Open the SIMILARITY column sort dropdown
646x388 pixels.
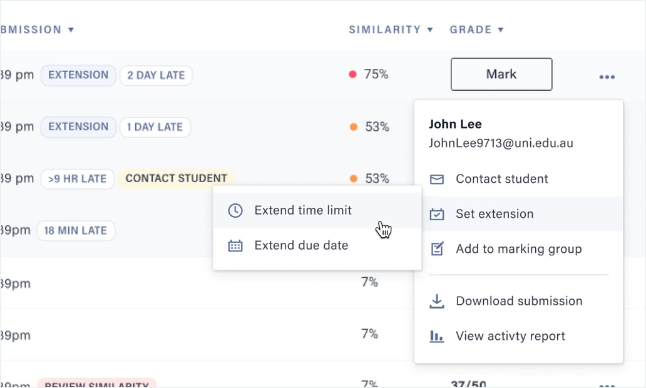[x=431, y=29]
